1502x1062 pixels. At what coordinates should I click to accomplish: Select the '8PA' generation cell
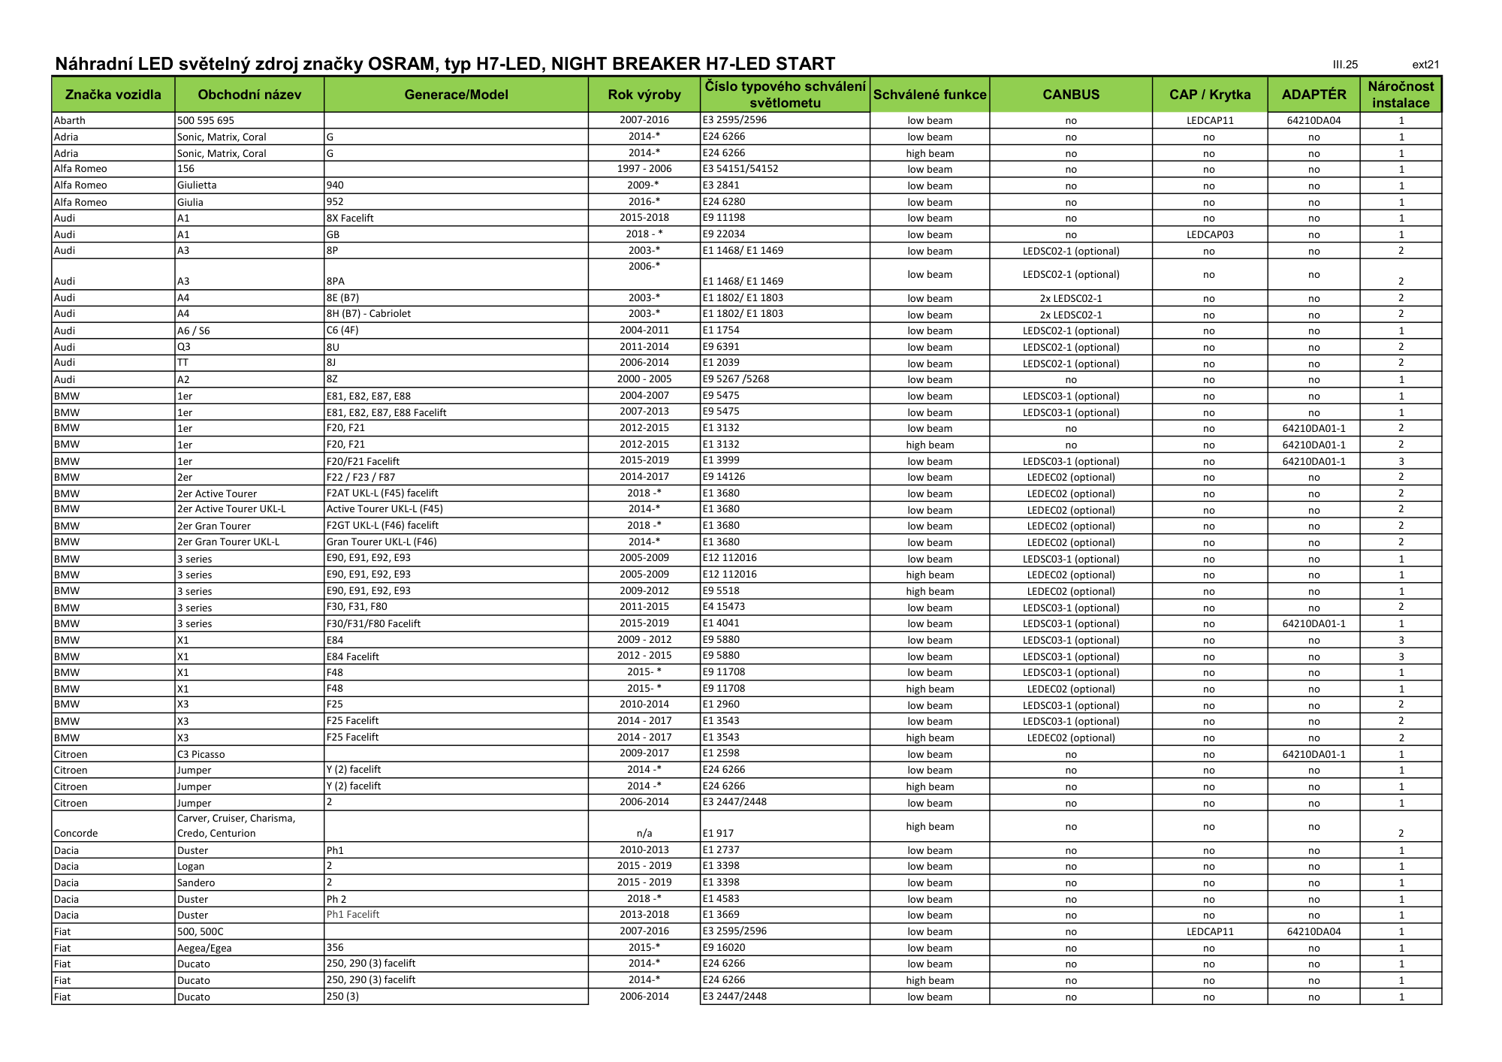[x=456, y=274]
